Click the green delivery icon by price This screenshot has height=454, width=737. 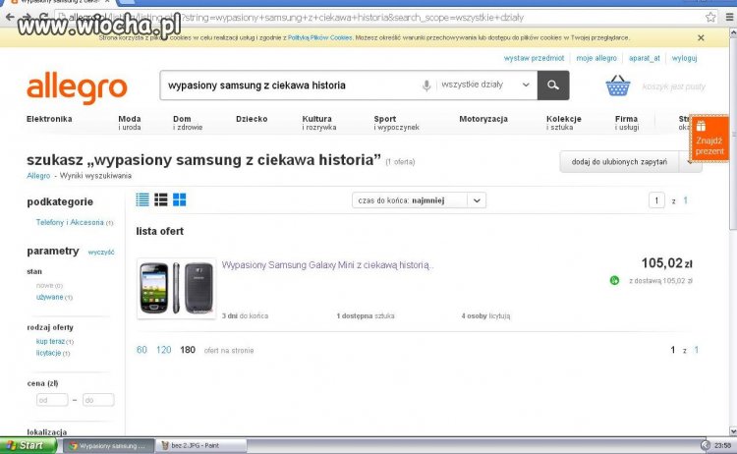[x=614, y=281]
